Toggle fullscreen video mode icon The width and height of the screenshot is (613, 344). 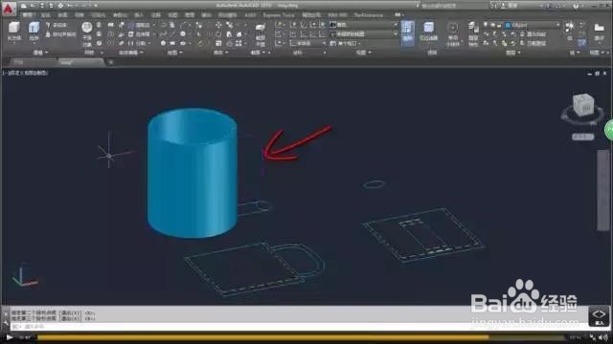[x=594, y=337]
